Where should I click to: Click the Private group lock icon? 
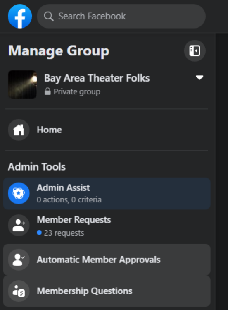pos(47,91)
